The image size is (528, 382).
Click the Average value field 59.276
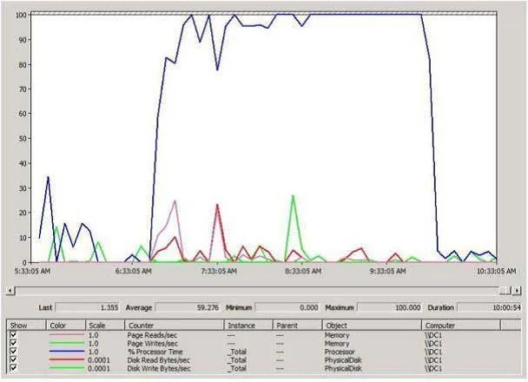pyautogui.click(x=188, y=307)
